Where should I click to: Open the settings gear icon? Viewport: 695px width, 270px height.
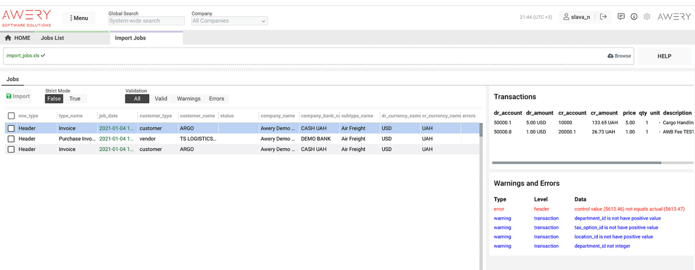647,16
